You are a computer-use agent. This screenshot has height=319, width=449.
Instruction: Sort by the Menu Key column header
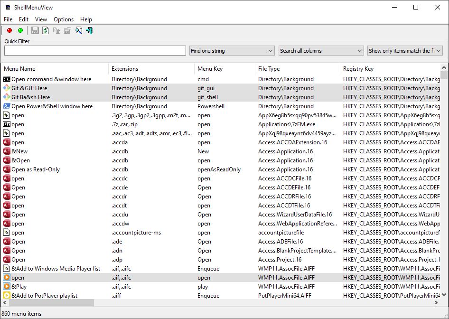225,69
